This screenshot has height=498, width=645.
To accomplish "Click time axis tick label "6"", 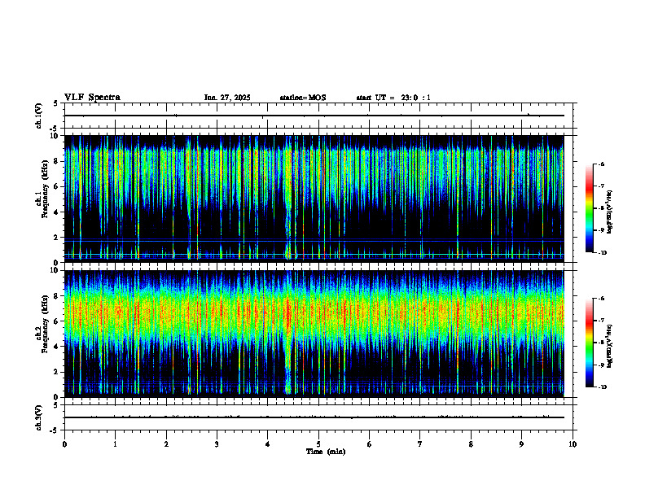I will coord(370,444).
